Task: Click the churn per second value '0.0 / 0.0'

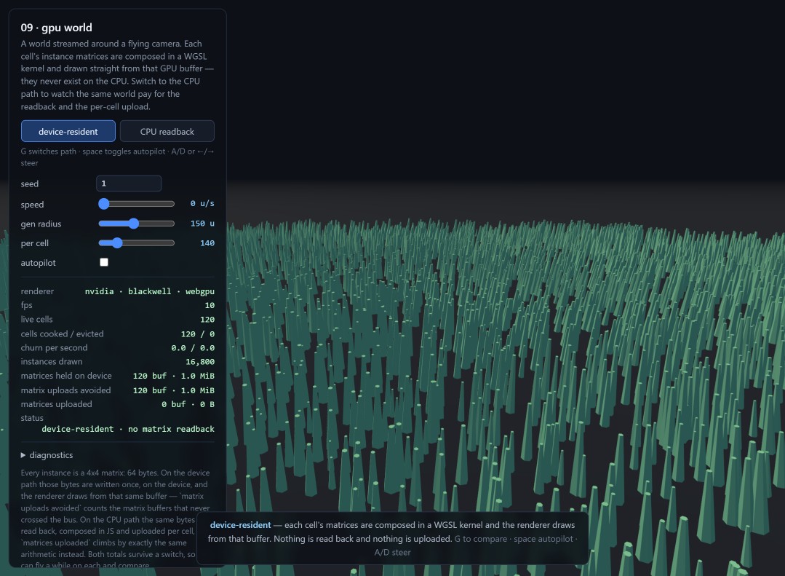Action: coord(193,348)
